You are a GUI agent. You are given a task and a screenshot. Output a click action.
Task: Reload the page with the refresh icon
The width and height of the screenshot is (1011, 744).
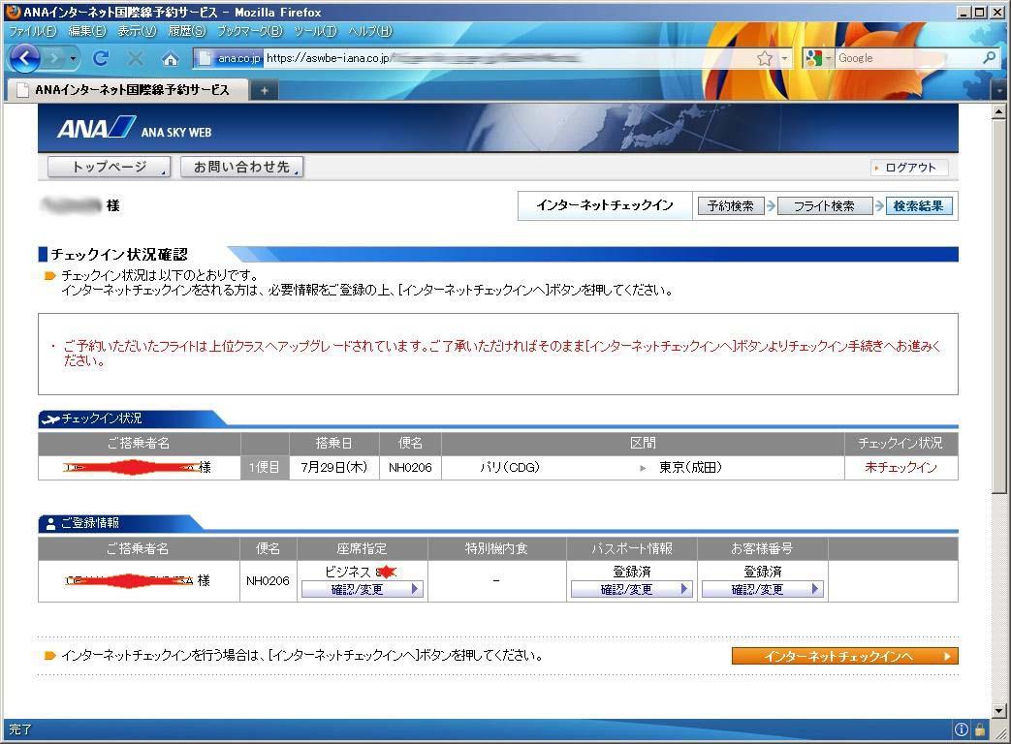tap(101, 59)
